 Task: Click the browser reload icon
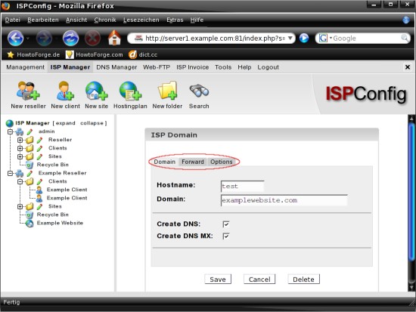(x=70, y=39)
